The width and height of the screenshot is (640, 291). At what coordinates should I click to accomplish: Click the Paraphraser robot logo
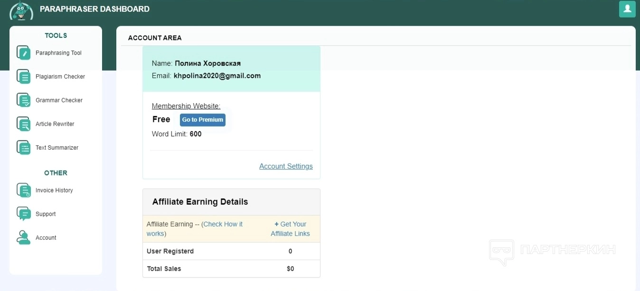point(21,11)
